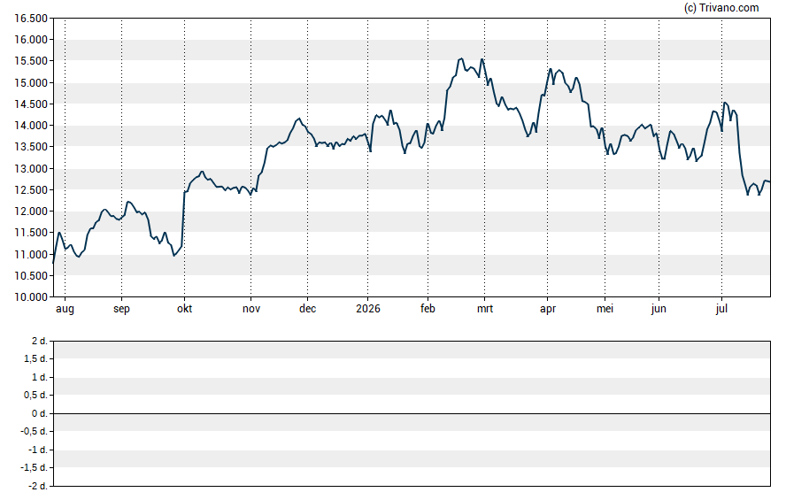Click the mei month label
786x500 pixels.
click(x=605, y=309)
